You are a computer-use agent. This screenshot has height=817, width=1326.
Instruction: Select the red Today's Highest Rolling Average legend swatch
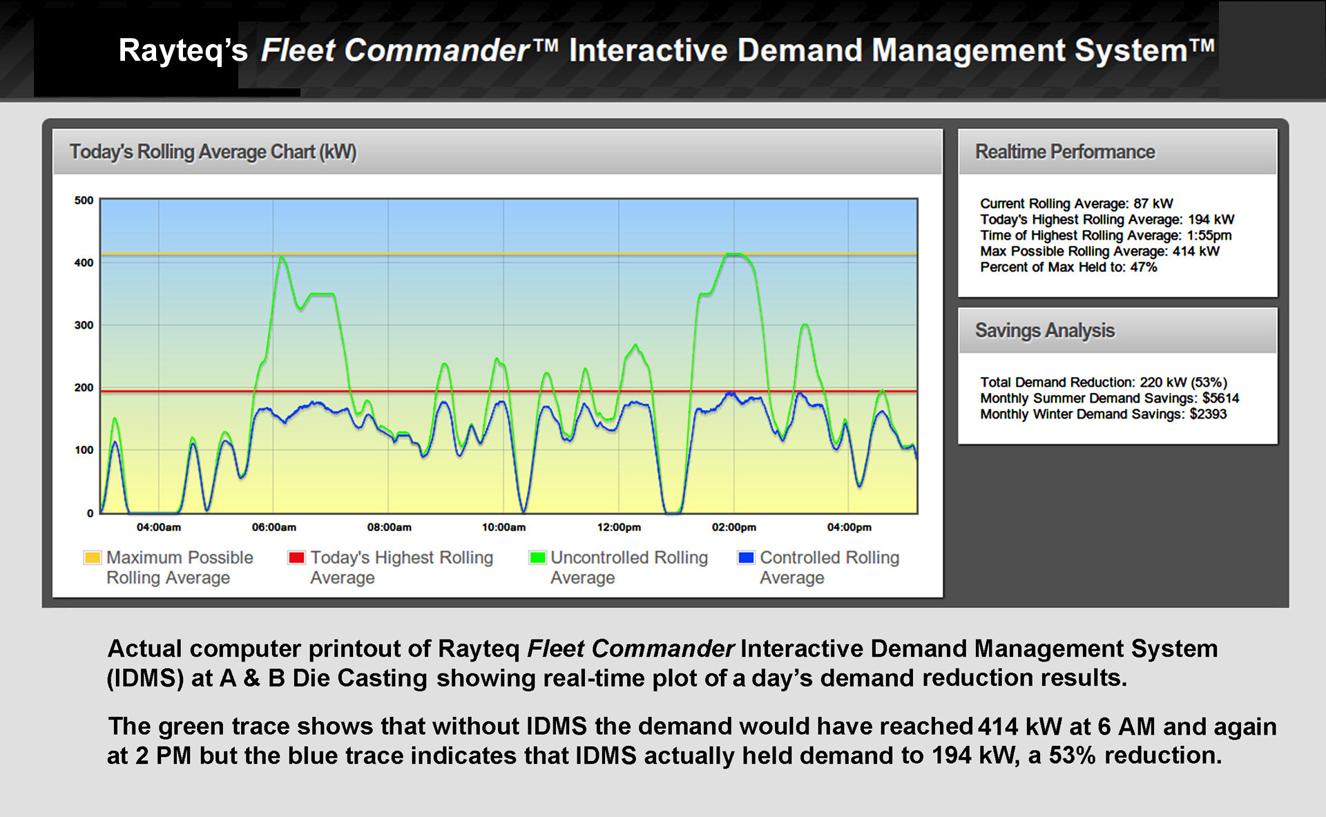(297, 558)
